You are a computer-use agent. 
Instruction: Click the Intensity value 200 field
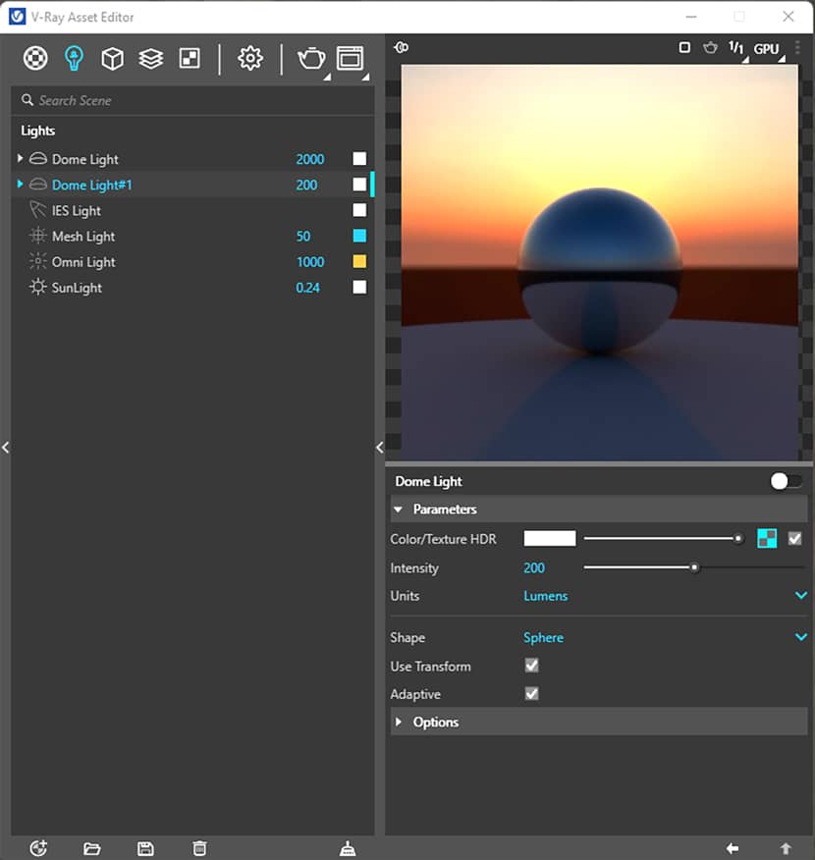[534, 567]
